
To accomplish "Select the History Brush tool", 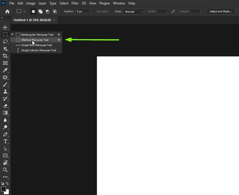I will (5, 99).
